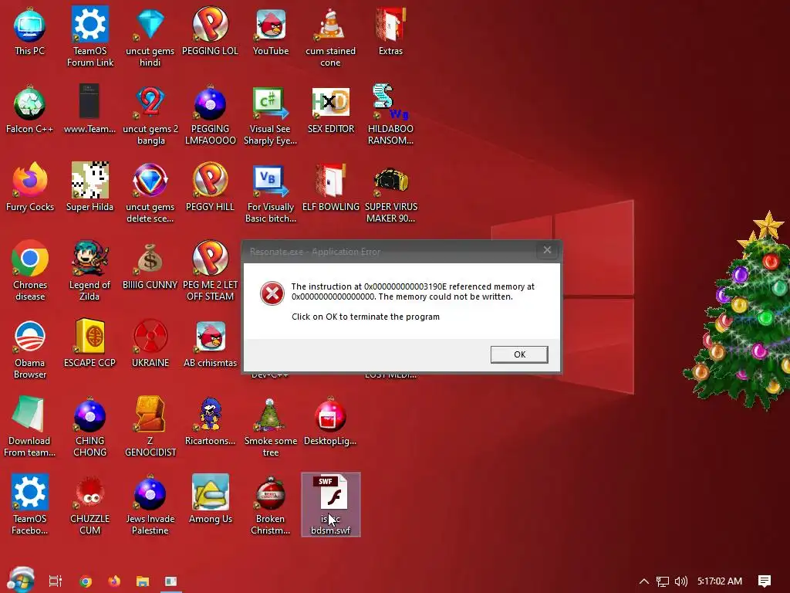Select the Falcon C++ recycle icon
Viewport: 790px width, 593px height.
coord(30,110)
